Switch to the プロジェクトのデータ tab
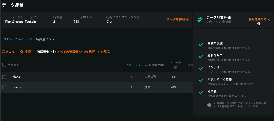This screenshot has width=274, height=121. [x=17, y=39]
